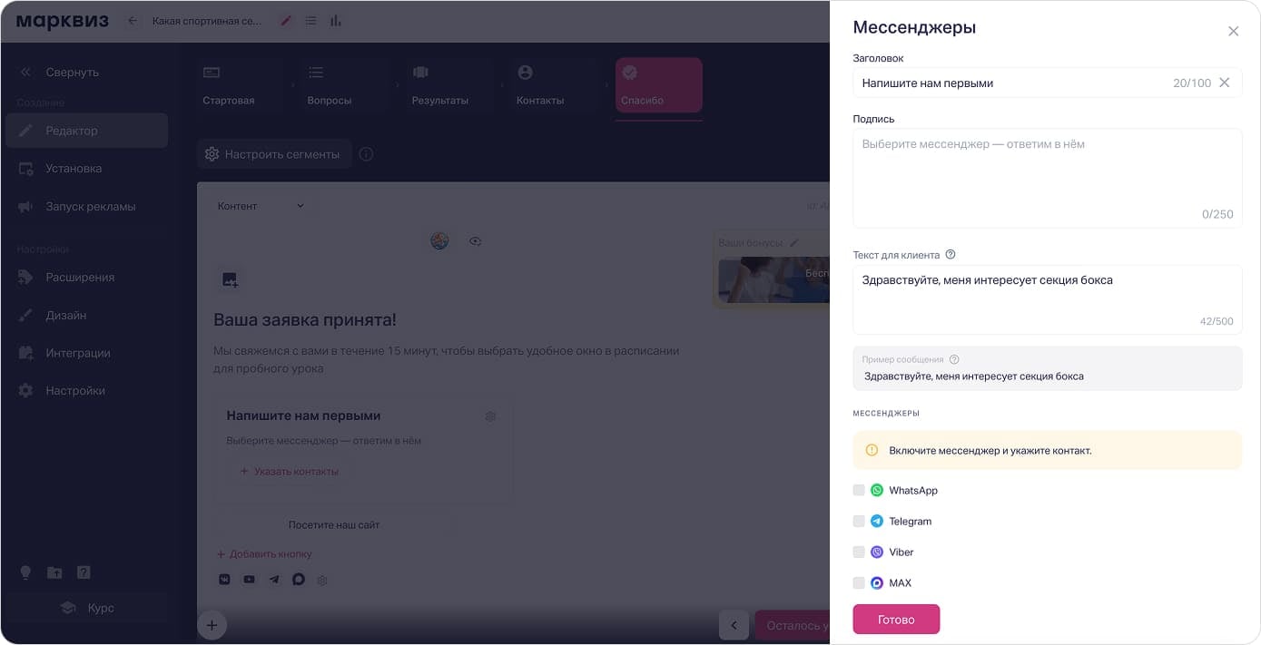The image size is (1261, 645).
Task: Click the help icon next to Текст для клиента
Action: [951, 255]
